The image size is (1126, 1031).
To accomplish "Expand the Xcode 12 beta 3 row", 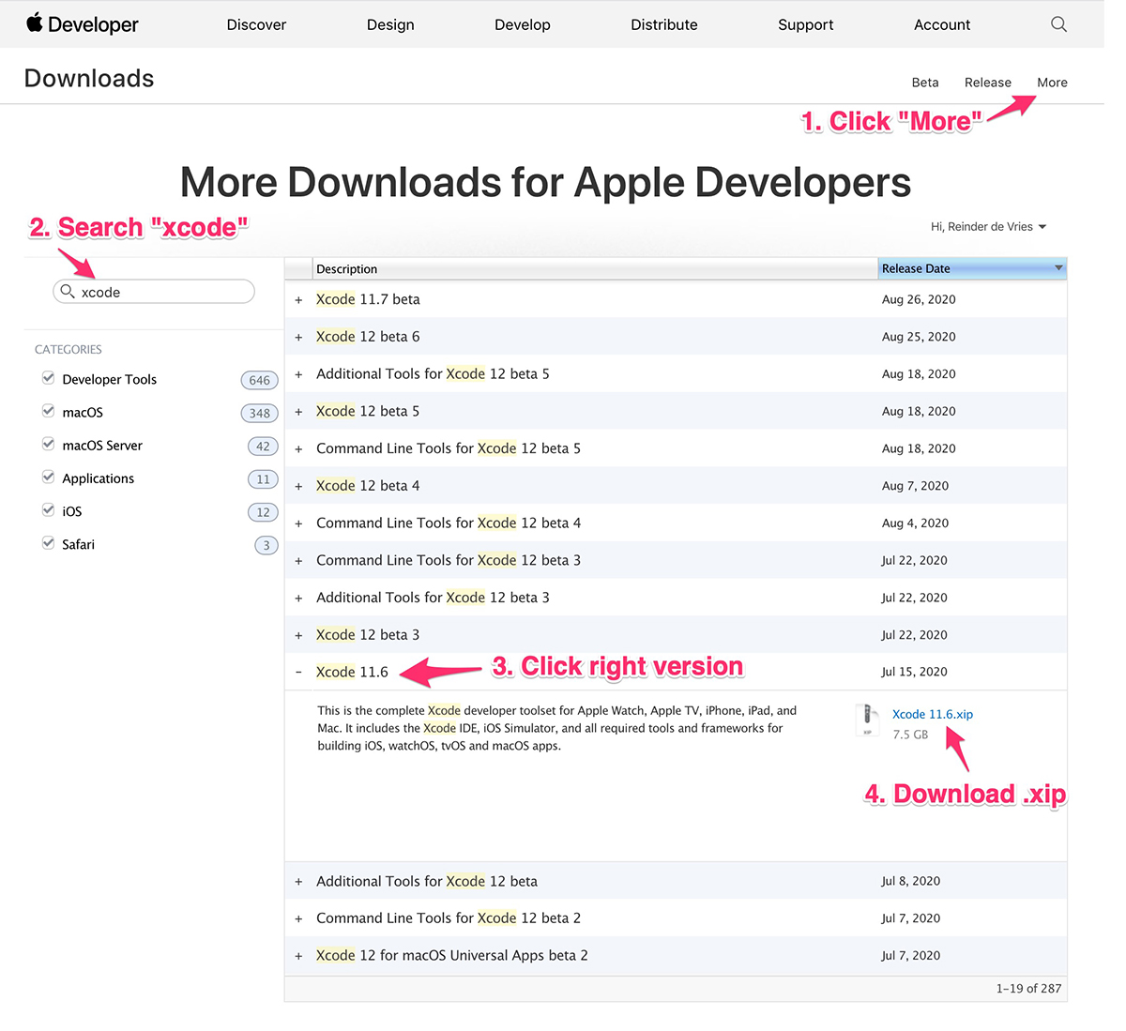I will 298,635.
